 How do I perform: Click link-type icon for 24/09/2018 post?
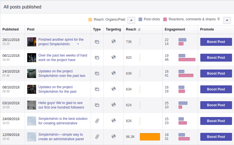pos(97,121)
